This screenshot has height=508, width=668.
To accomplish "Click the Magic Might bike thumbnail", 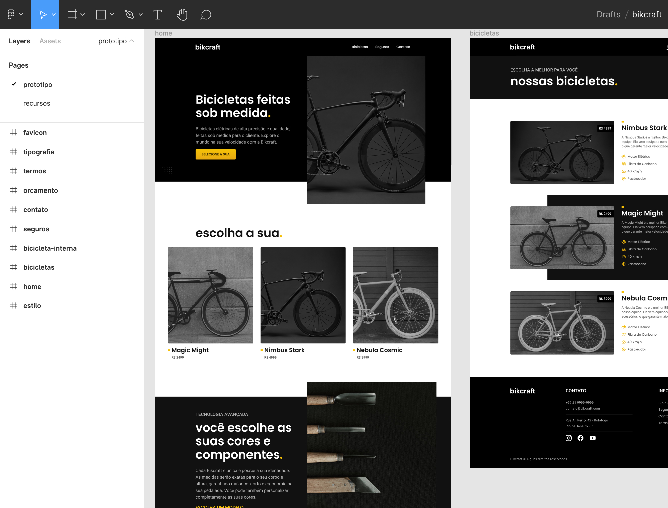I will [x=210, y=295].
